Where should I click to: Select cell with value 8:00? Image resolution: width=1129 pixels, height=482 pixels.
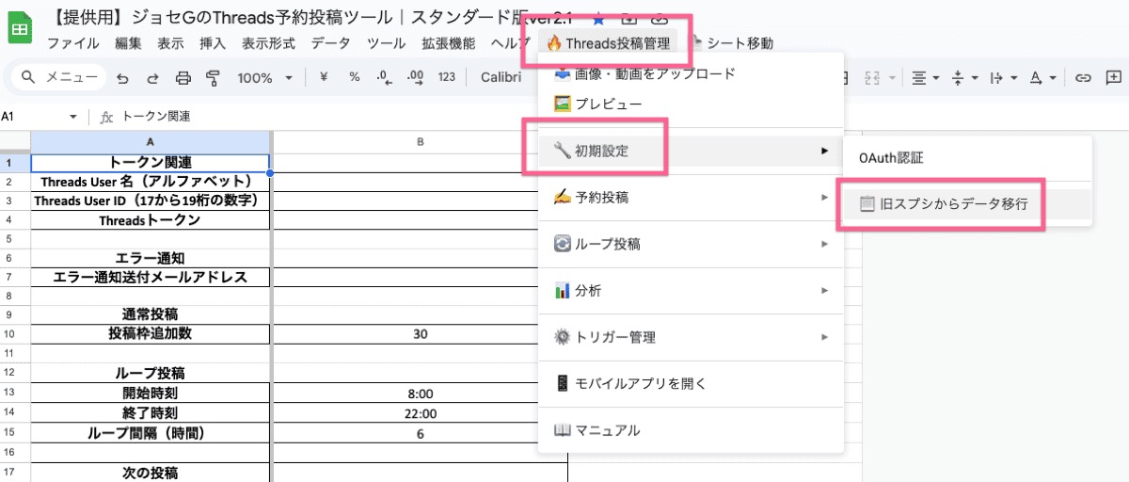pyautogui.click(x=420, y=394)
